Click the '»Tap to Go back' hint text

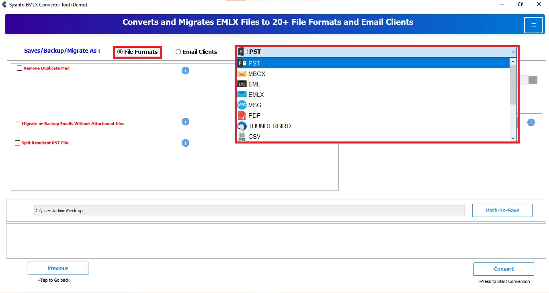click(53, 280)
